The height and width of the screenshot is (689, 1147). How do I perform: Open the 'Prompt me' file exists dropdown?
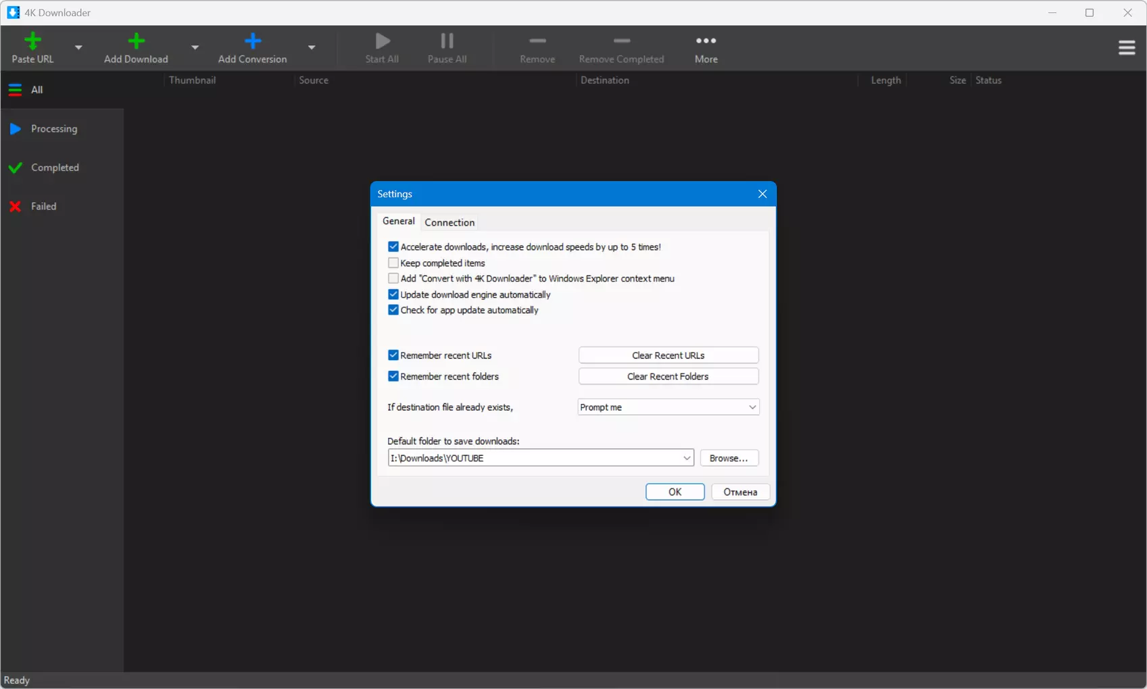[x=668, y=407]
